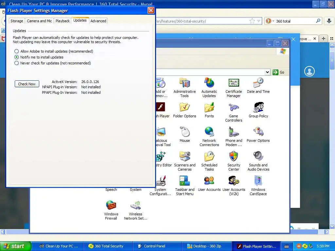Switch to 360 Total Security taskbar item

pyautogui.click(x=107, y=246)
